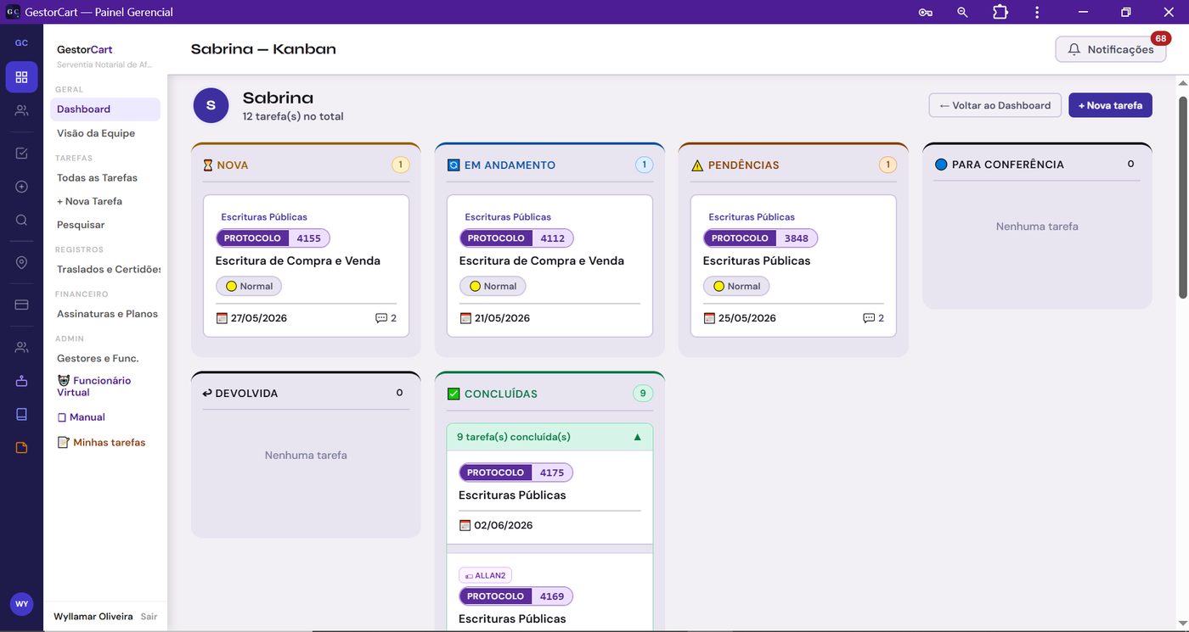Click the notification bell icon
This screenshot has width=1189, height=632.
point(1074,49)
